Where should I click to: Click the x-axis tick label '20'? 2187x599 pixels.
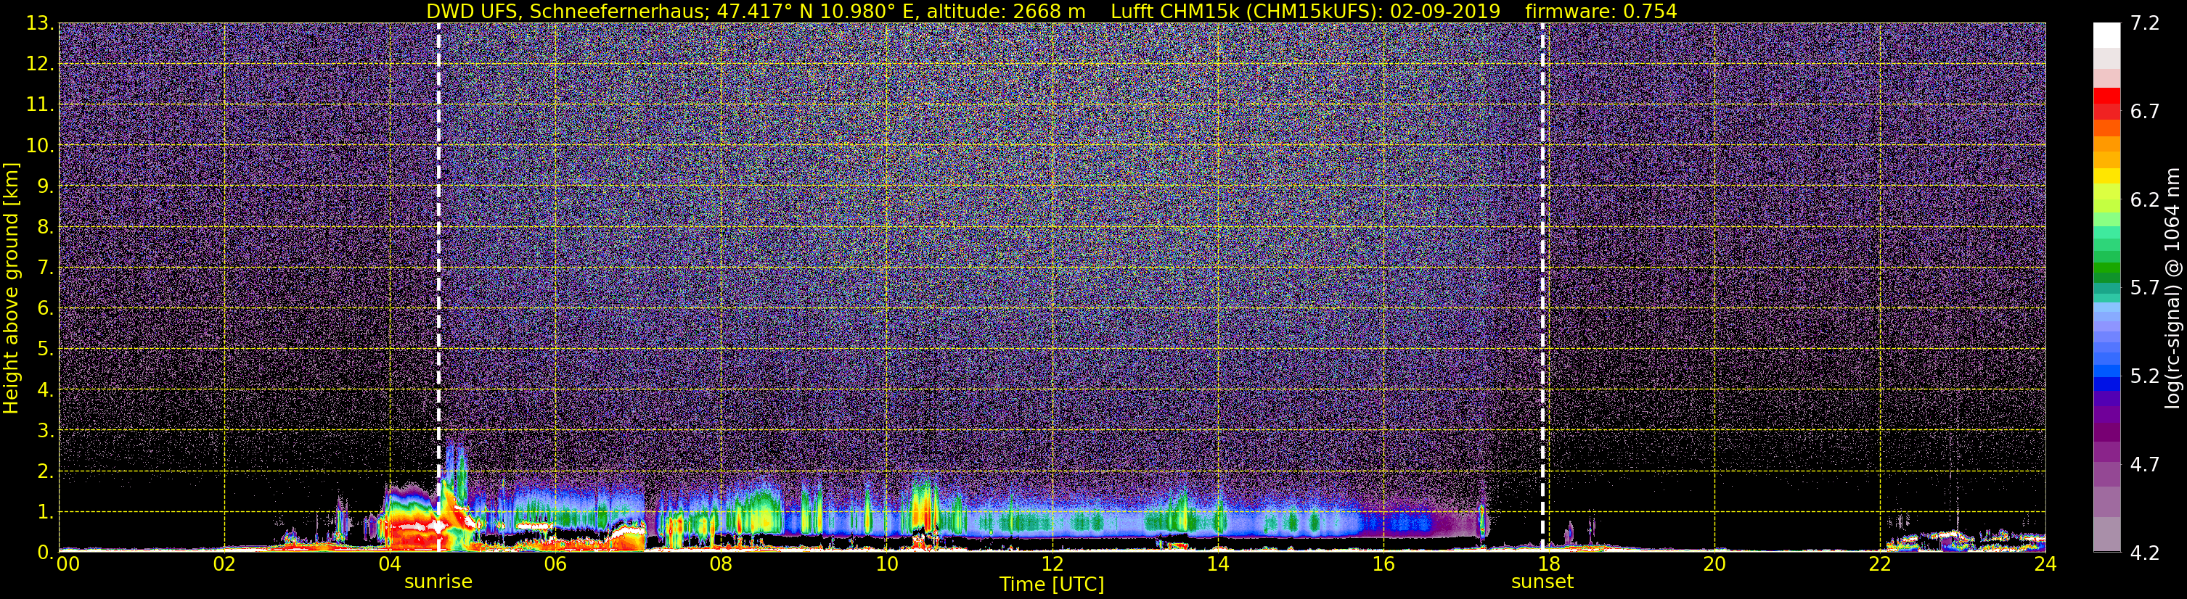1714,565
